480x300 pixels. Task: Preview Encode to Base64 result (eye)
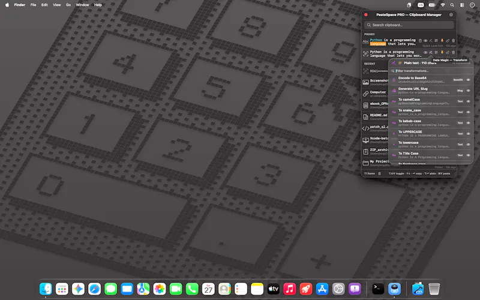coord(468,80)
